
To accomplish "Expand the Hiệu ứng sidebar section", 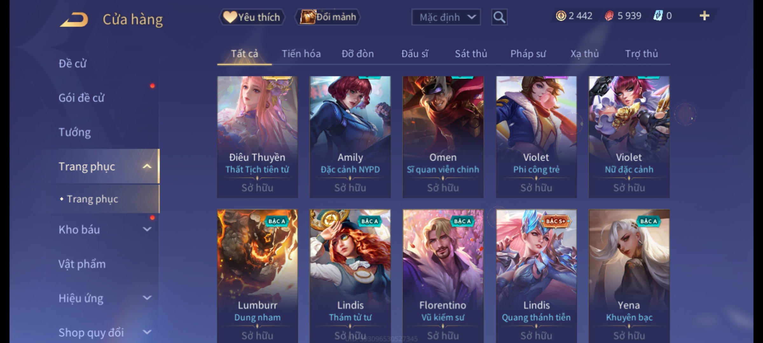I will [x=147, y=298].
